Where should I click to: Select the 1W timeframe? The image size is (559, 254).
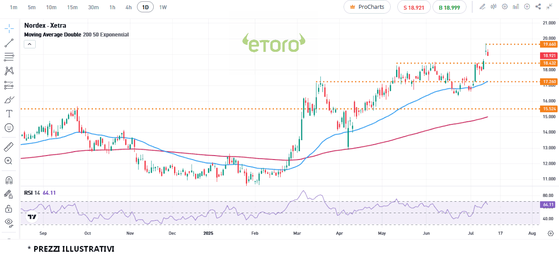(163, 7)
